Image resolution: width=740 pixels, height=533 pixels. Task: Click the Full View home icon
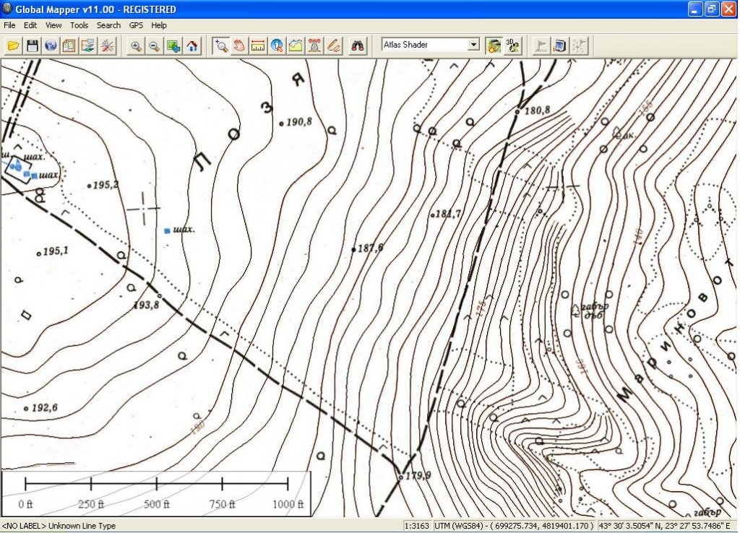192,45
